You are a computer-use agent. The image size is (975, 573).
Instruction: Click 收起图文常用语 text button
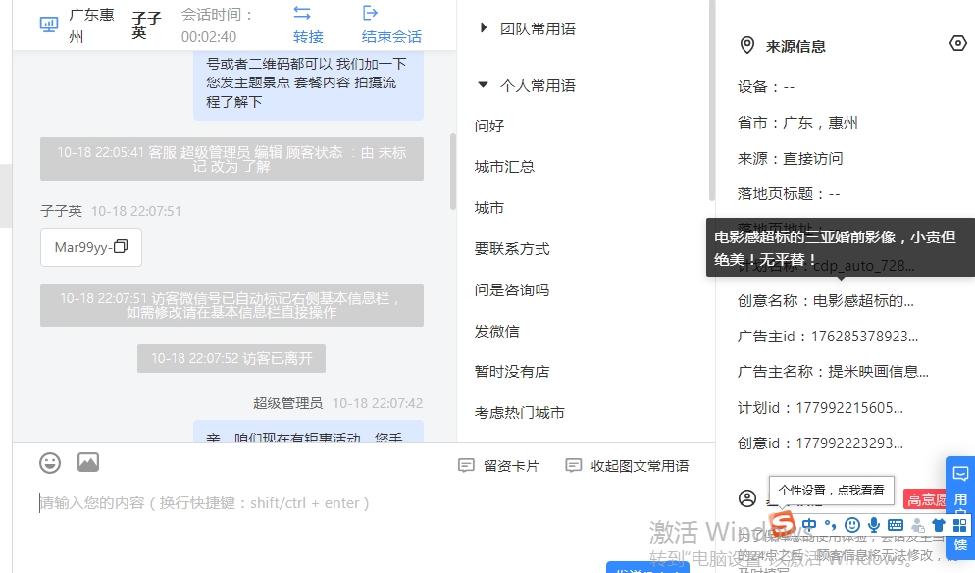(640, 466)
